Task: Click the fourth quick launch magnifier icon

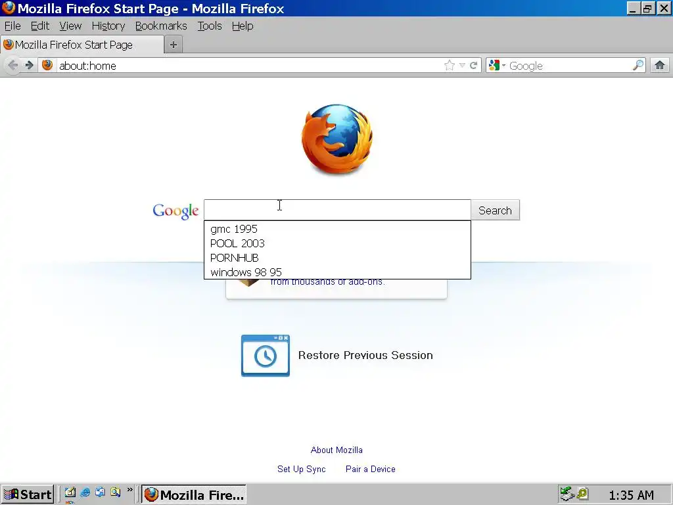Action: [115, 492]
